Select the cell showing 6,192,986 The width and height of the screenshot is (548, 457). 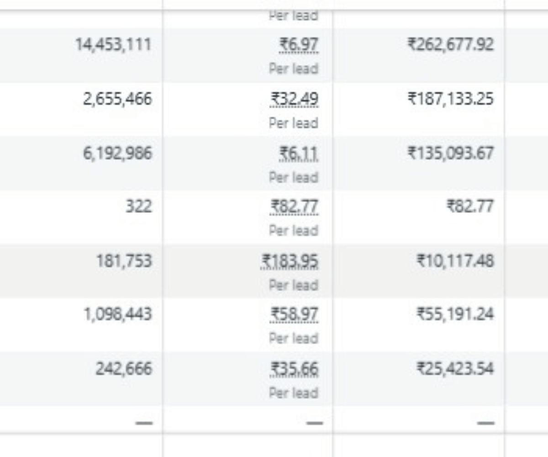pos(117,153)
